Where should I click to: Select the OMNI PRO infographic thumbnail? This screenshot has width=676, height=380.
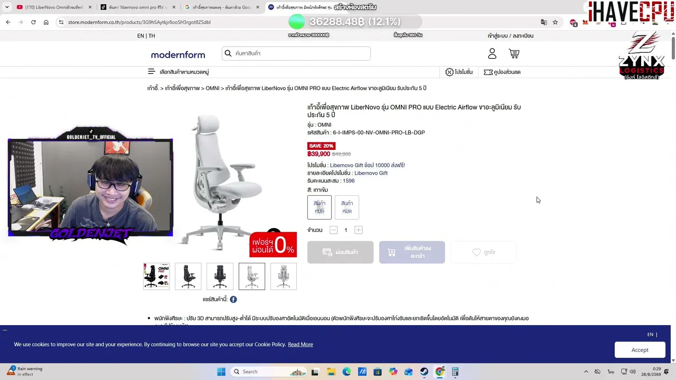pos(156,276)
